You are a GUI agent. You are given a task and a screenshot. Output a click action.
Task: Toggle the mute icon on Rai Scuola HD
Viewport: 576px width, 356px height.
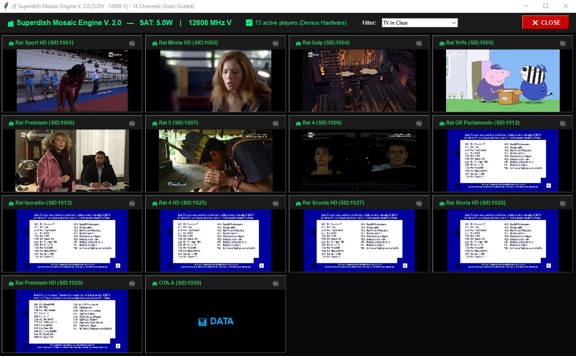pyautogui.click(x=419, y=204)
